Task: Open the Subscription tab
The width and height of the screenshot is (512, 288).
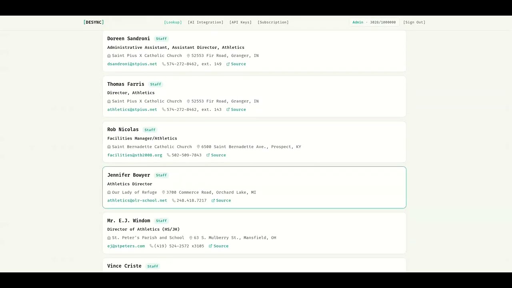Action: point(273,22)
